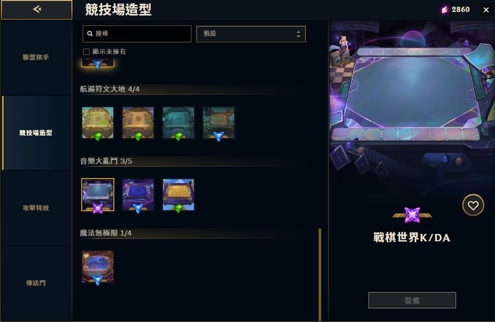Open the 預設 sort dropdown
This screenshot has height=322, width=495.
251,34
